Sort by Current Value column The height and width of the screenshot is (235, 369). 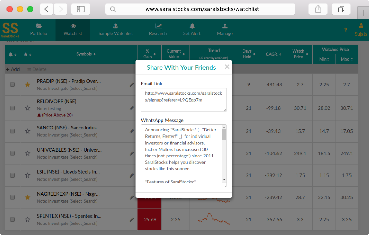point(176,54)
